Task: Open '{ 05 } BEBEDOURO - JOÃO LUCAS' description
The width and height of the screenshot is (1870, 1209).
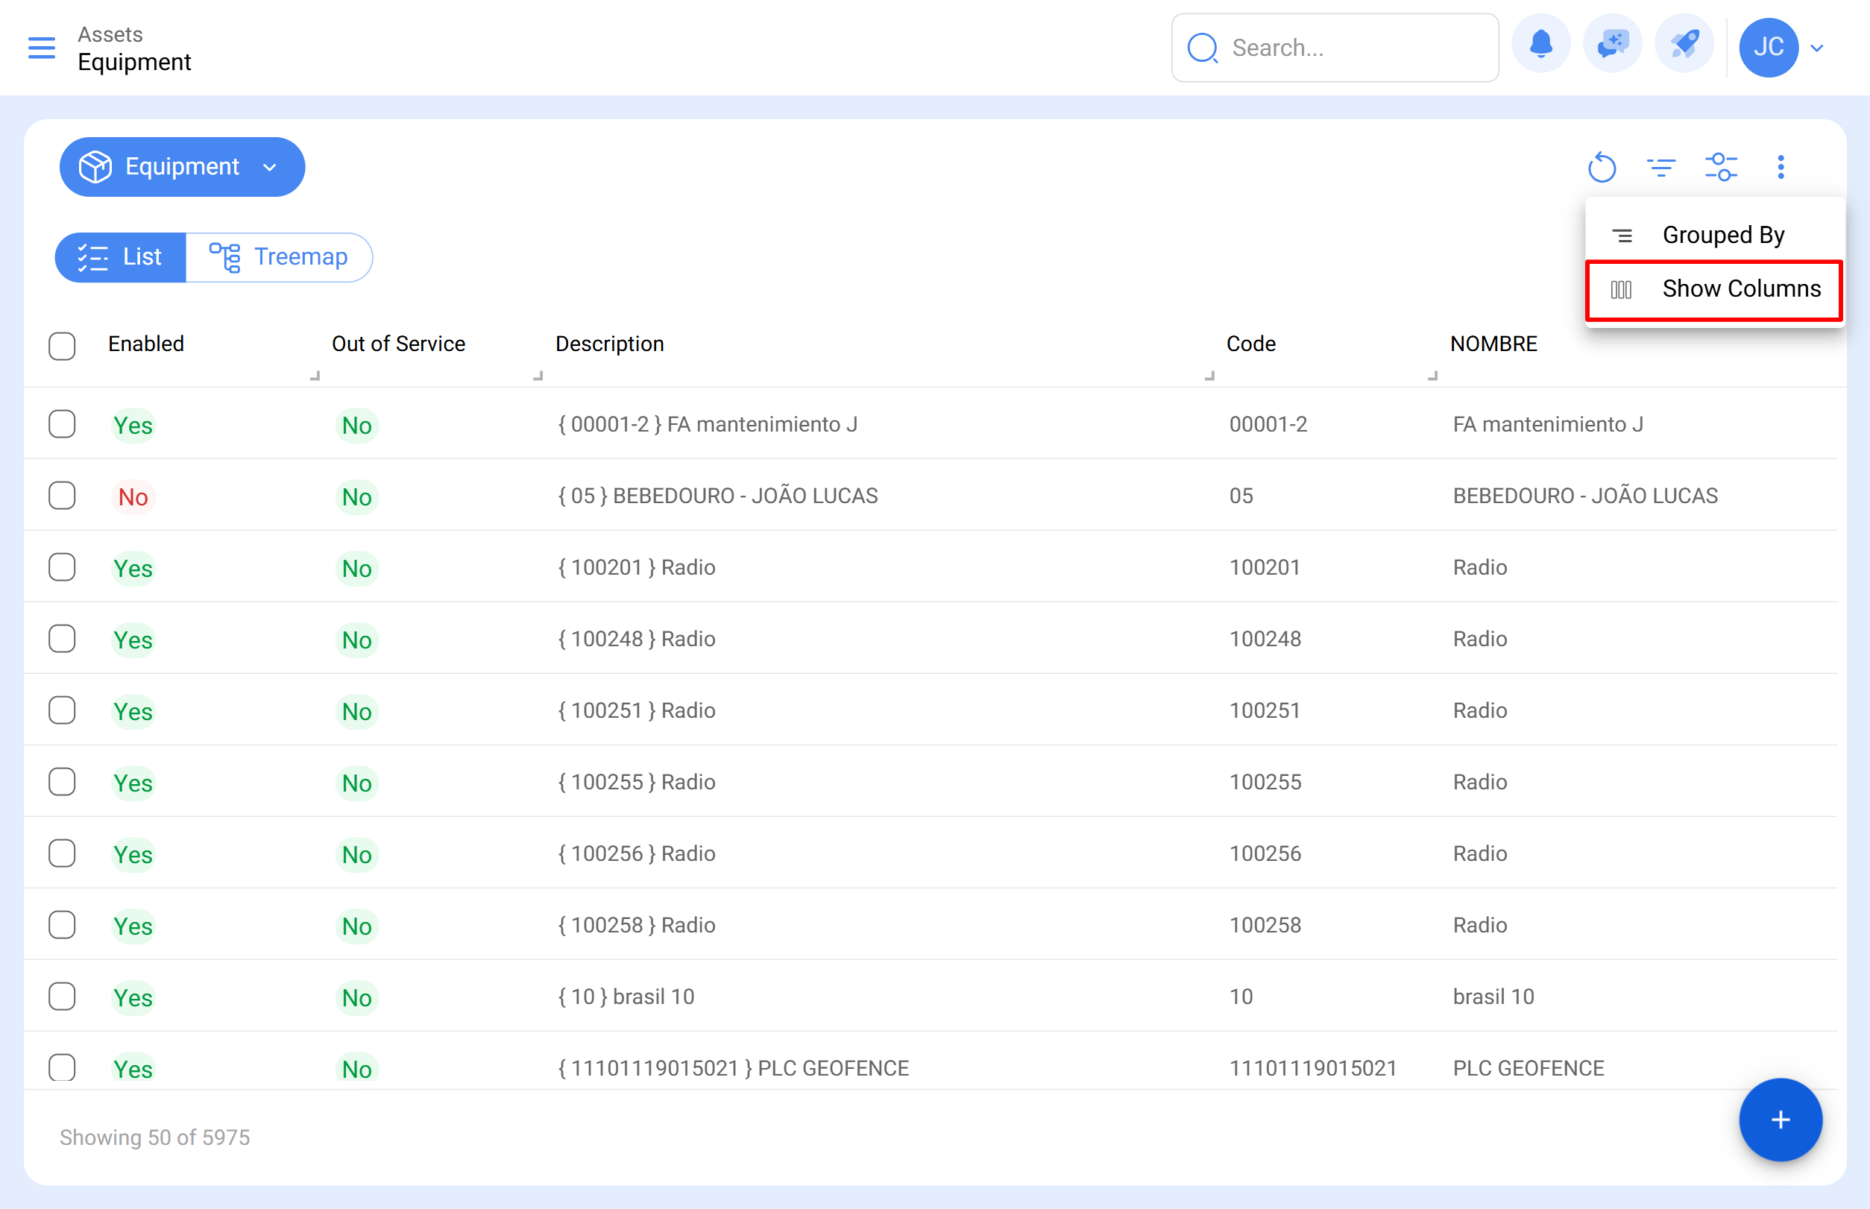Action: point(718,496)
